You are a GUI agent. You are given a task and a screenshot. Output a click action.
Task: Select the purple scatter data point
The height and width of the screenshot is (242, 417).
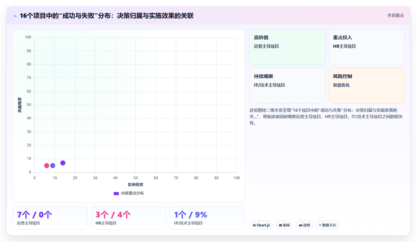pos(63,163)
